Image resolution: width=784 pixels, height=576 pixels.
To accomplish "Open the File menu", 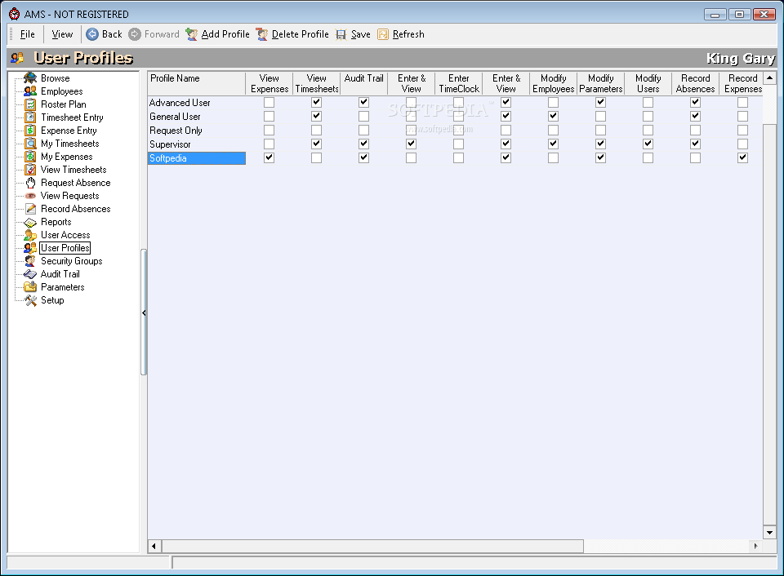I will click(x=28, y=34).
